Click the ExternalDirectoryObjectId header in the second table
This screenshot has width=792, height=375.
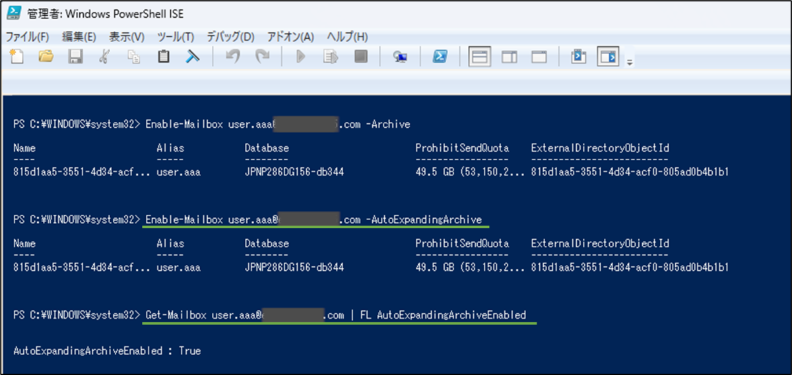600,244
